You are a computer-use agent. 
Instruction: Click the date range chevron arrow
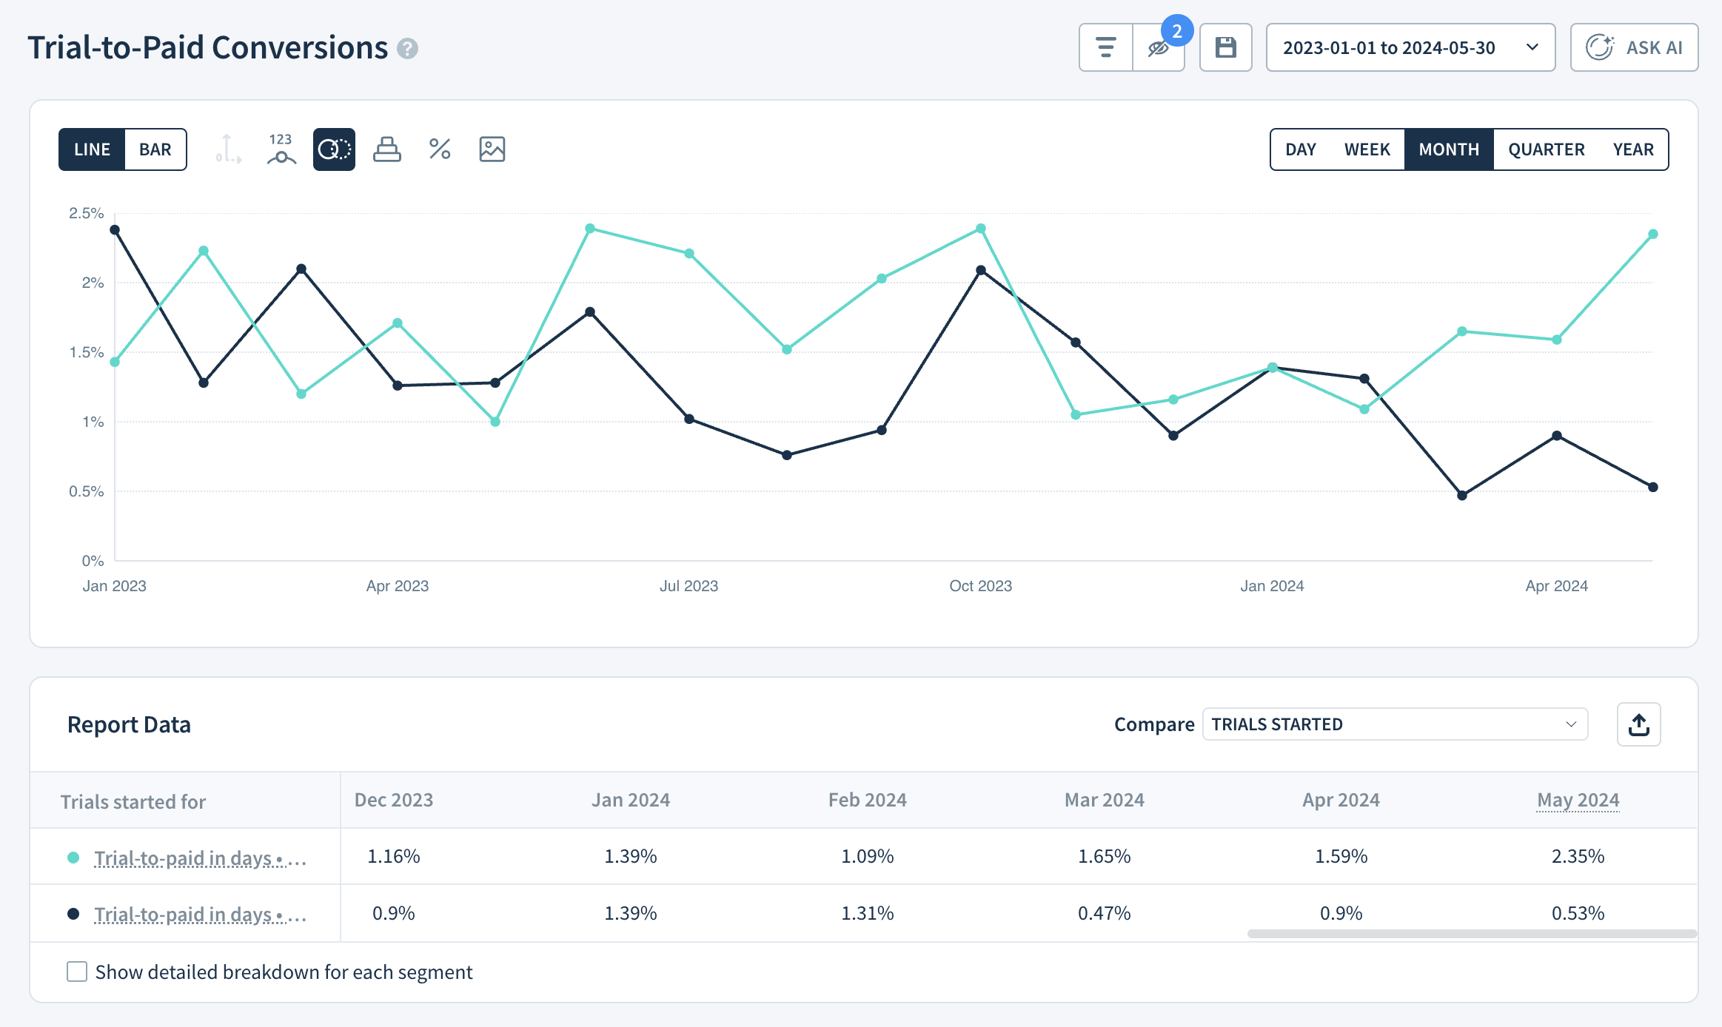pos(1532,47)
